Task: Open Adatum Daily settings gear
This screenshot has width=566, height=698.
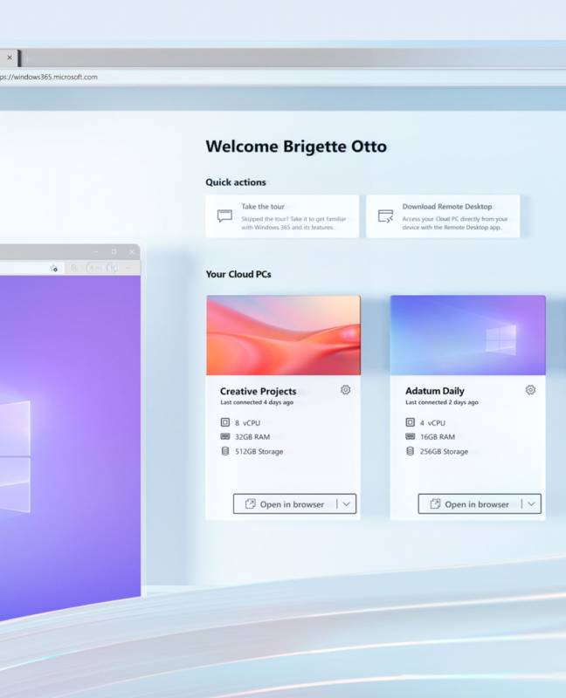Action: (530, 390)
